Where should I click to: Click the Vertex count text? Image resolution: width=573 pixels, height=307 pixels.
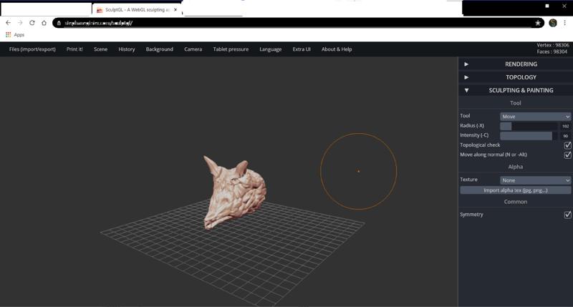tap(552, 45)
